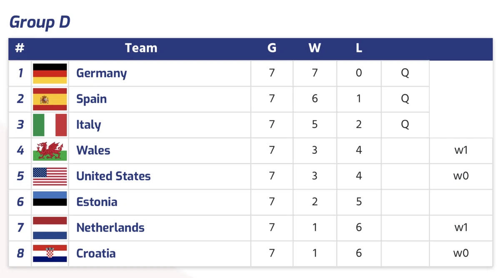
Task: Click the W wins column header
Action: pos(315,48)
